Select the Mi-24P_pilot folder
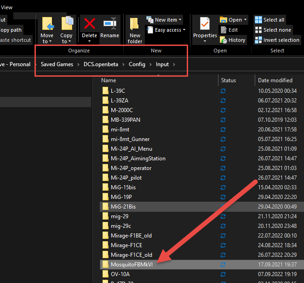This screenshot has width=304, height=283. (126, 178)
